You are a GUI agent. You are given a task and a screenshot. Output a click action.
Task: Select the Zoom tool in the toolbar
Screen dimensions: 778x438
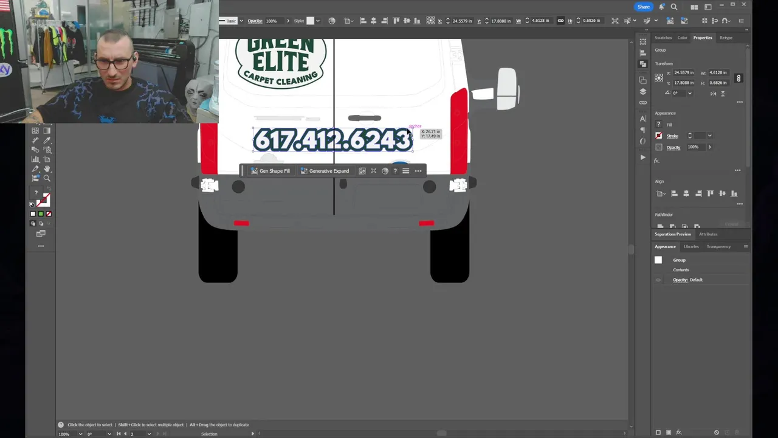point(47,178)
